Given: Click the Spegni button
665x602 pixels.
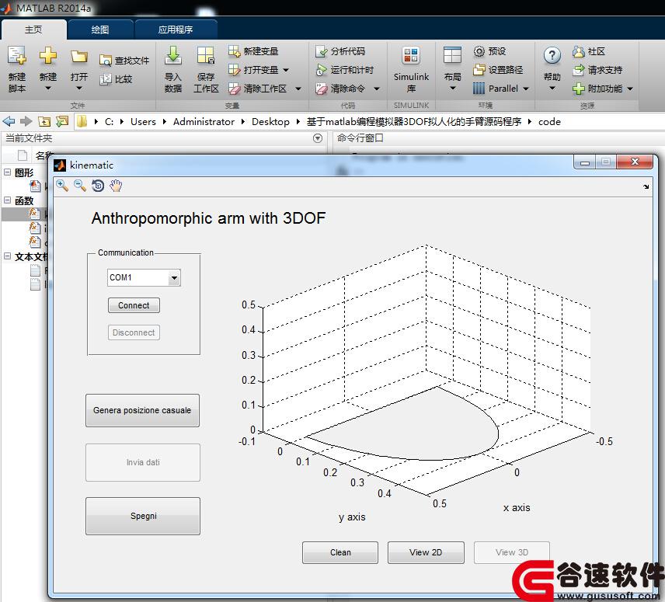Looking at the screenshot, I should 143,516.
